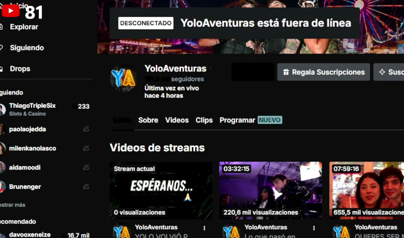404x238 pixels.
Task: Click the NUEVO badge next to Programar
Action: pyautogui.click(x=270, y=120)
